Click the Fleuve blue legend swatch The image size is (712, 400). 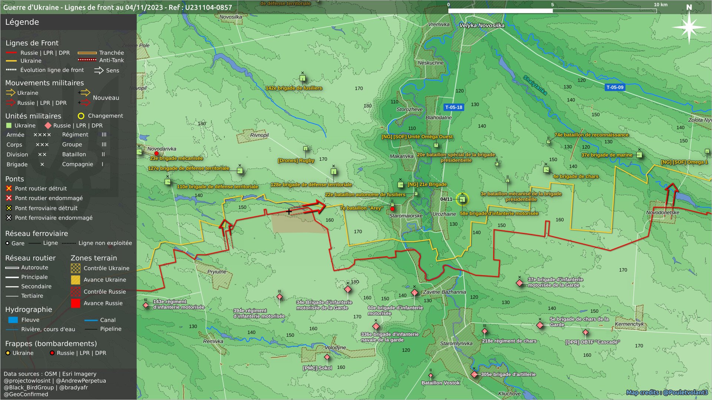coord(13,320)
